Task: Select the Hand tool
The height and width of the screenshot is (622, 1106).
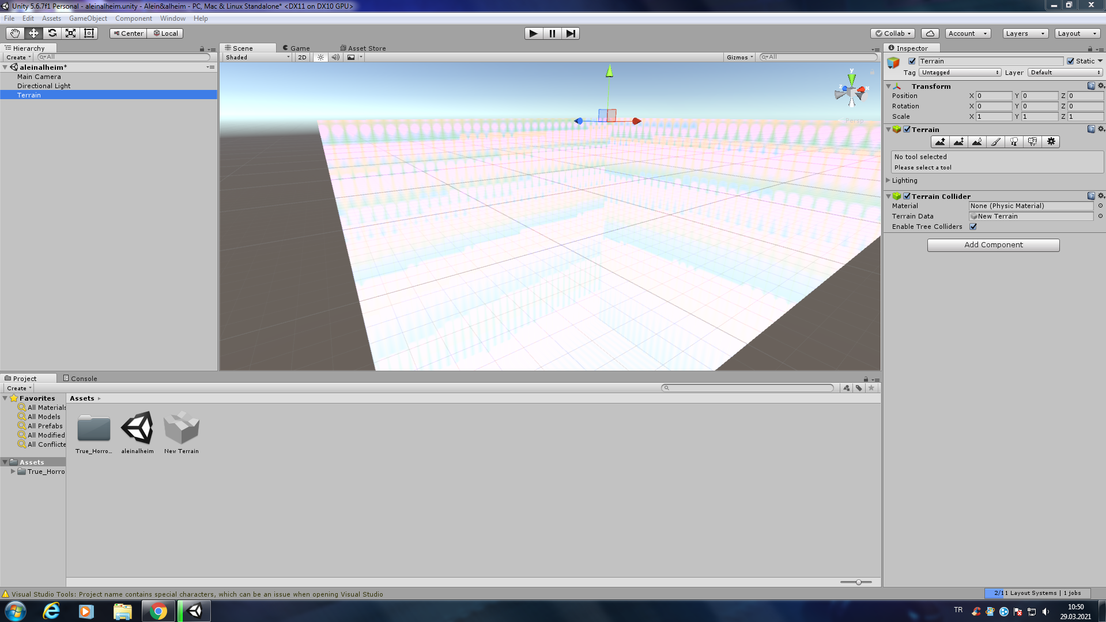Action: [15, 33]
